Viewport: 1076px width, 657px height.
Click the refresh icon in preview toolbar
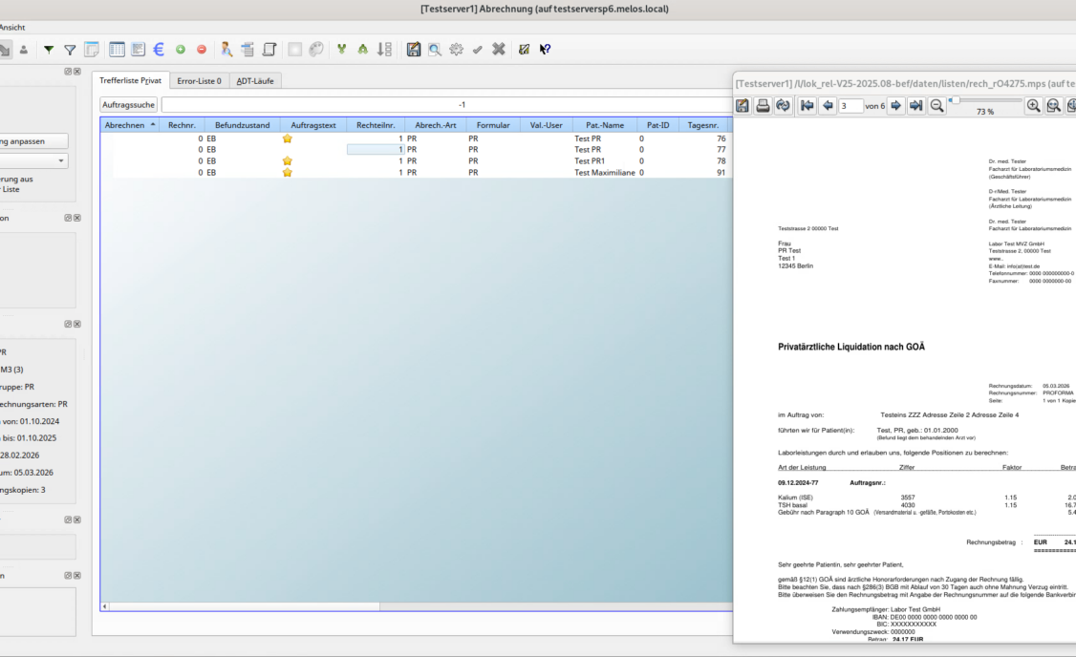(784, 106)
